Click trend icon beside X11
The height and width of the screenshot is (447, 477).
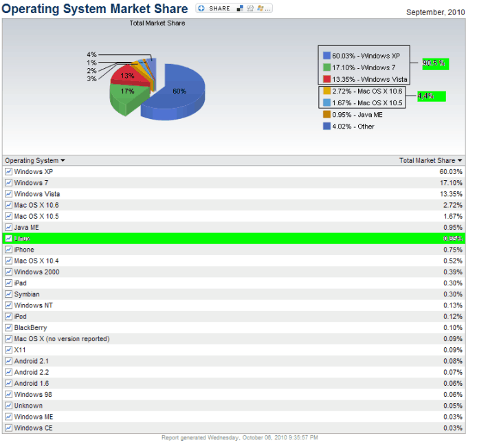(x=8, y=350)
